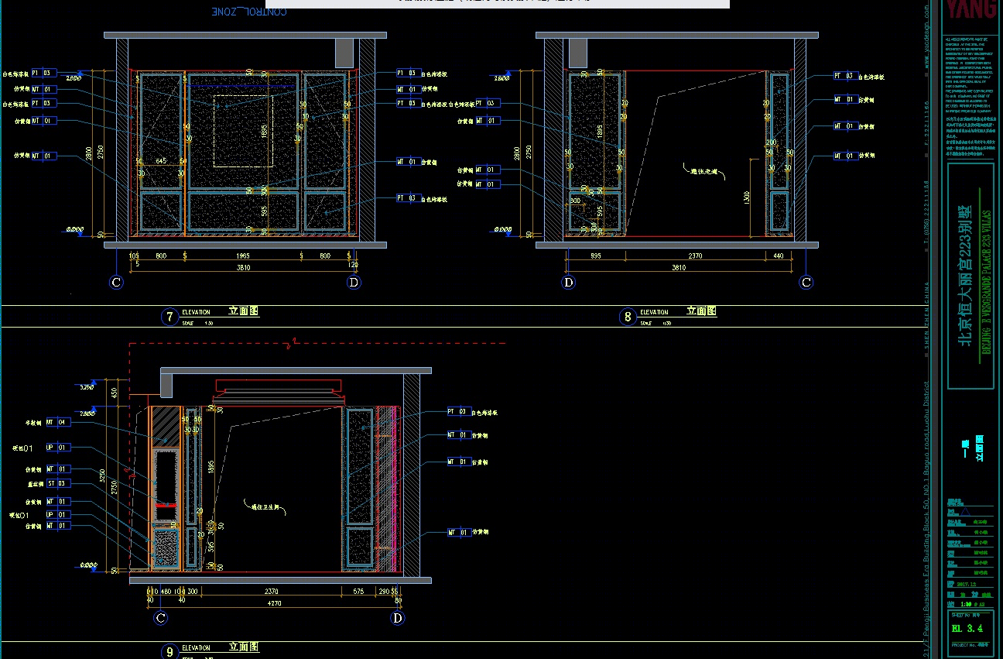Screen dimensions: 1003x659
Task: Select PT 03 tag left of elevation 8
Action: tap(488, 103)
